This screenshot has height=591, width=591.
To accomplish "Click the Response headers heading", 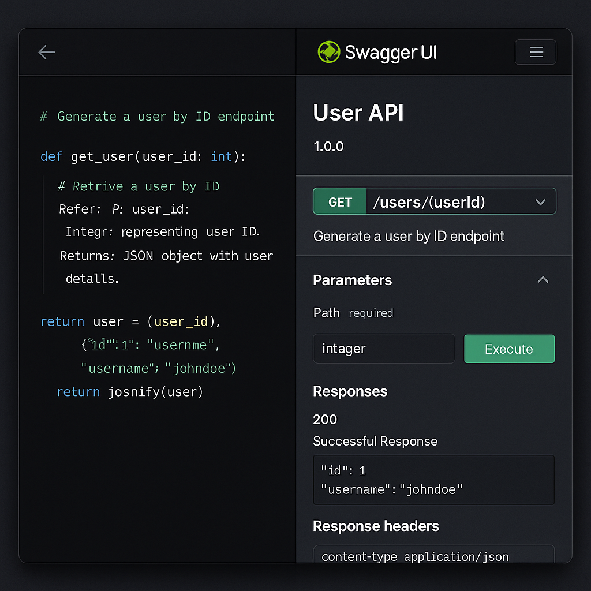I will click(376, 526).
